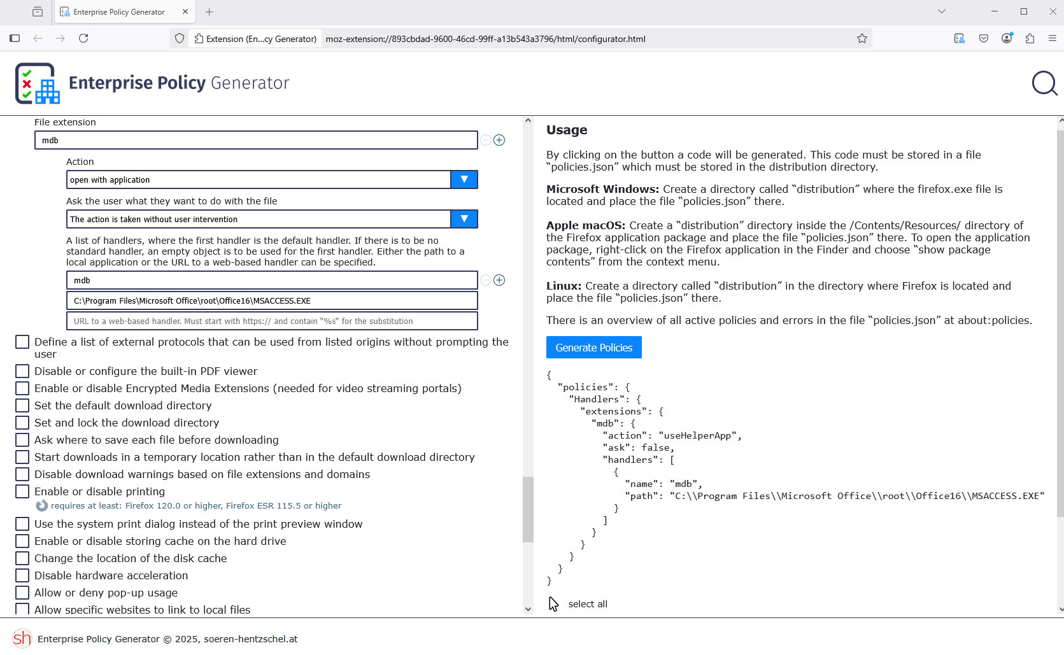Open the Firefox account icon
The image size is (1064, 655).
(1007, 38)
